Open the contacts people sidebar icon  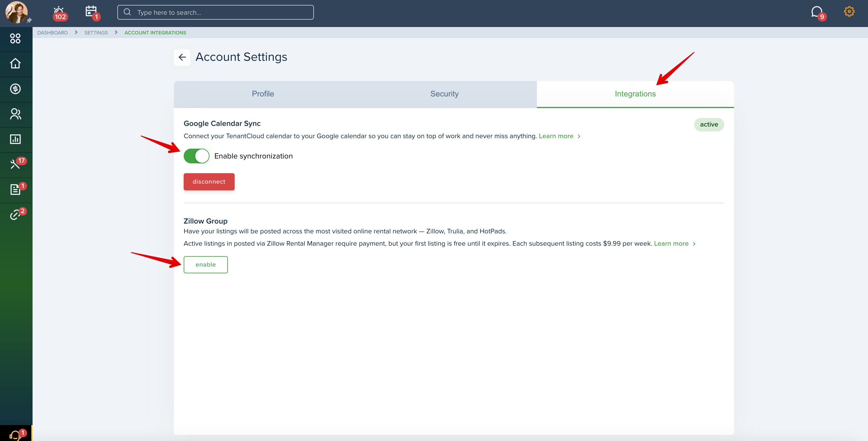point(15,114)
